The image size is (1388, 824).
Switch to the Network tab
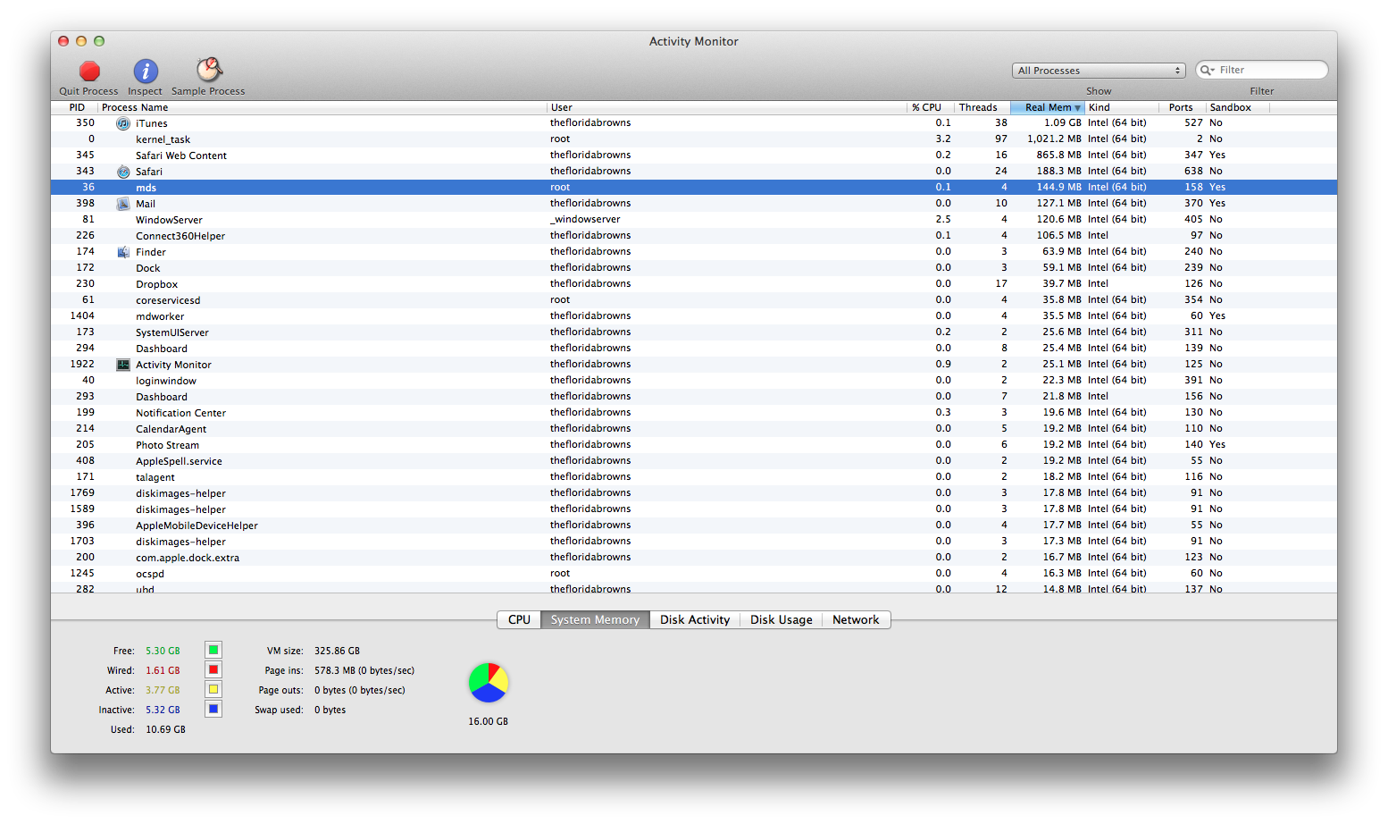(856, 619)
